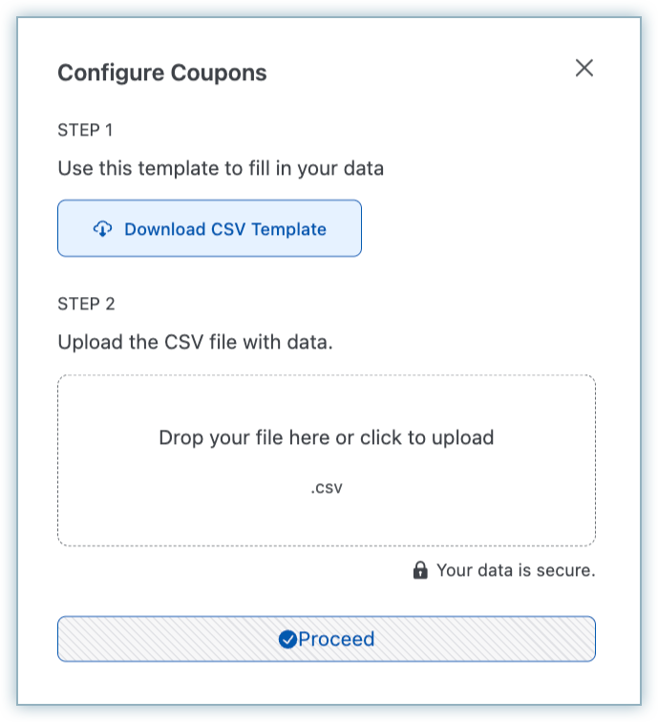The width and height of the screenshot is (658, 722).
Task: Click the STEP 2 label
Action: (86, 304)
